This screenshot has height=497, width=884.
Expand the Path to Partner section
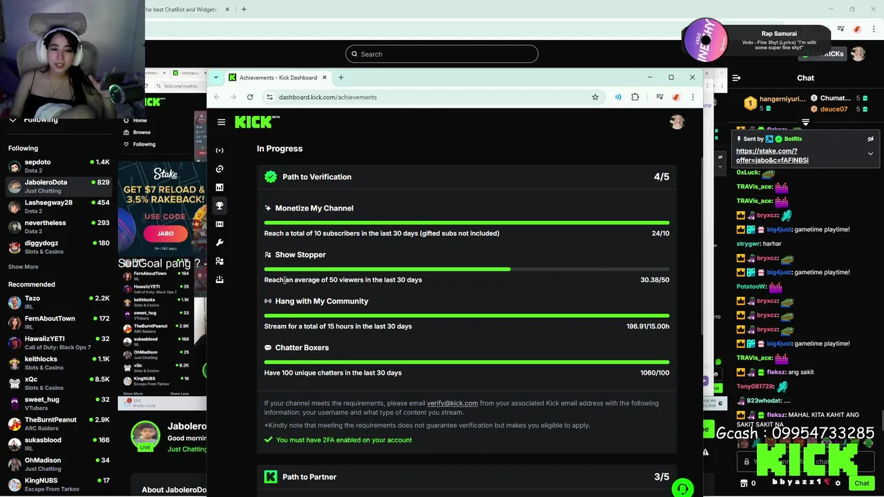tap(467, 477)
